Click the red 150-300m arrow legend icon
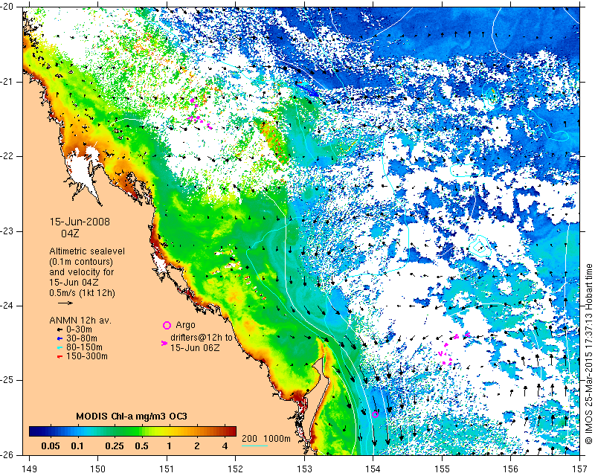Screen dimensions: 595x476 coord(59,356)
